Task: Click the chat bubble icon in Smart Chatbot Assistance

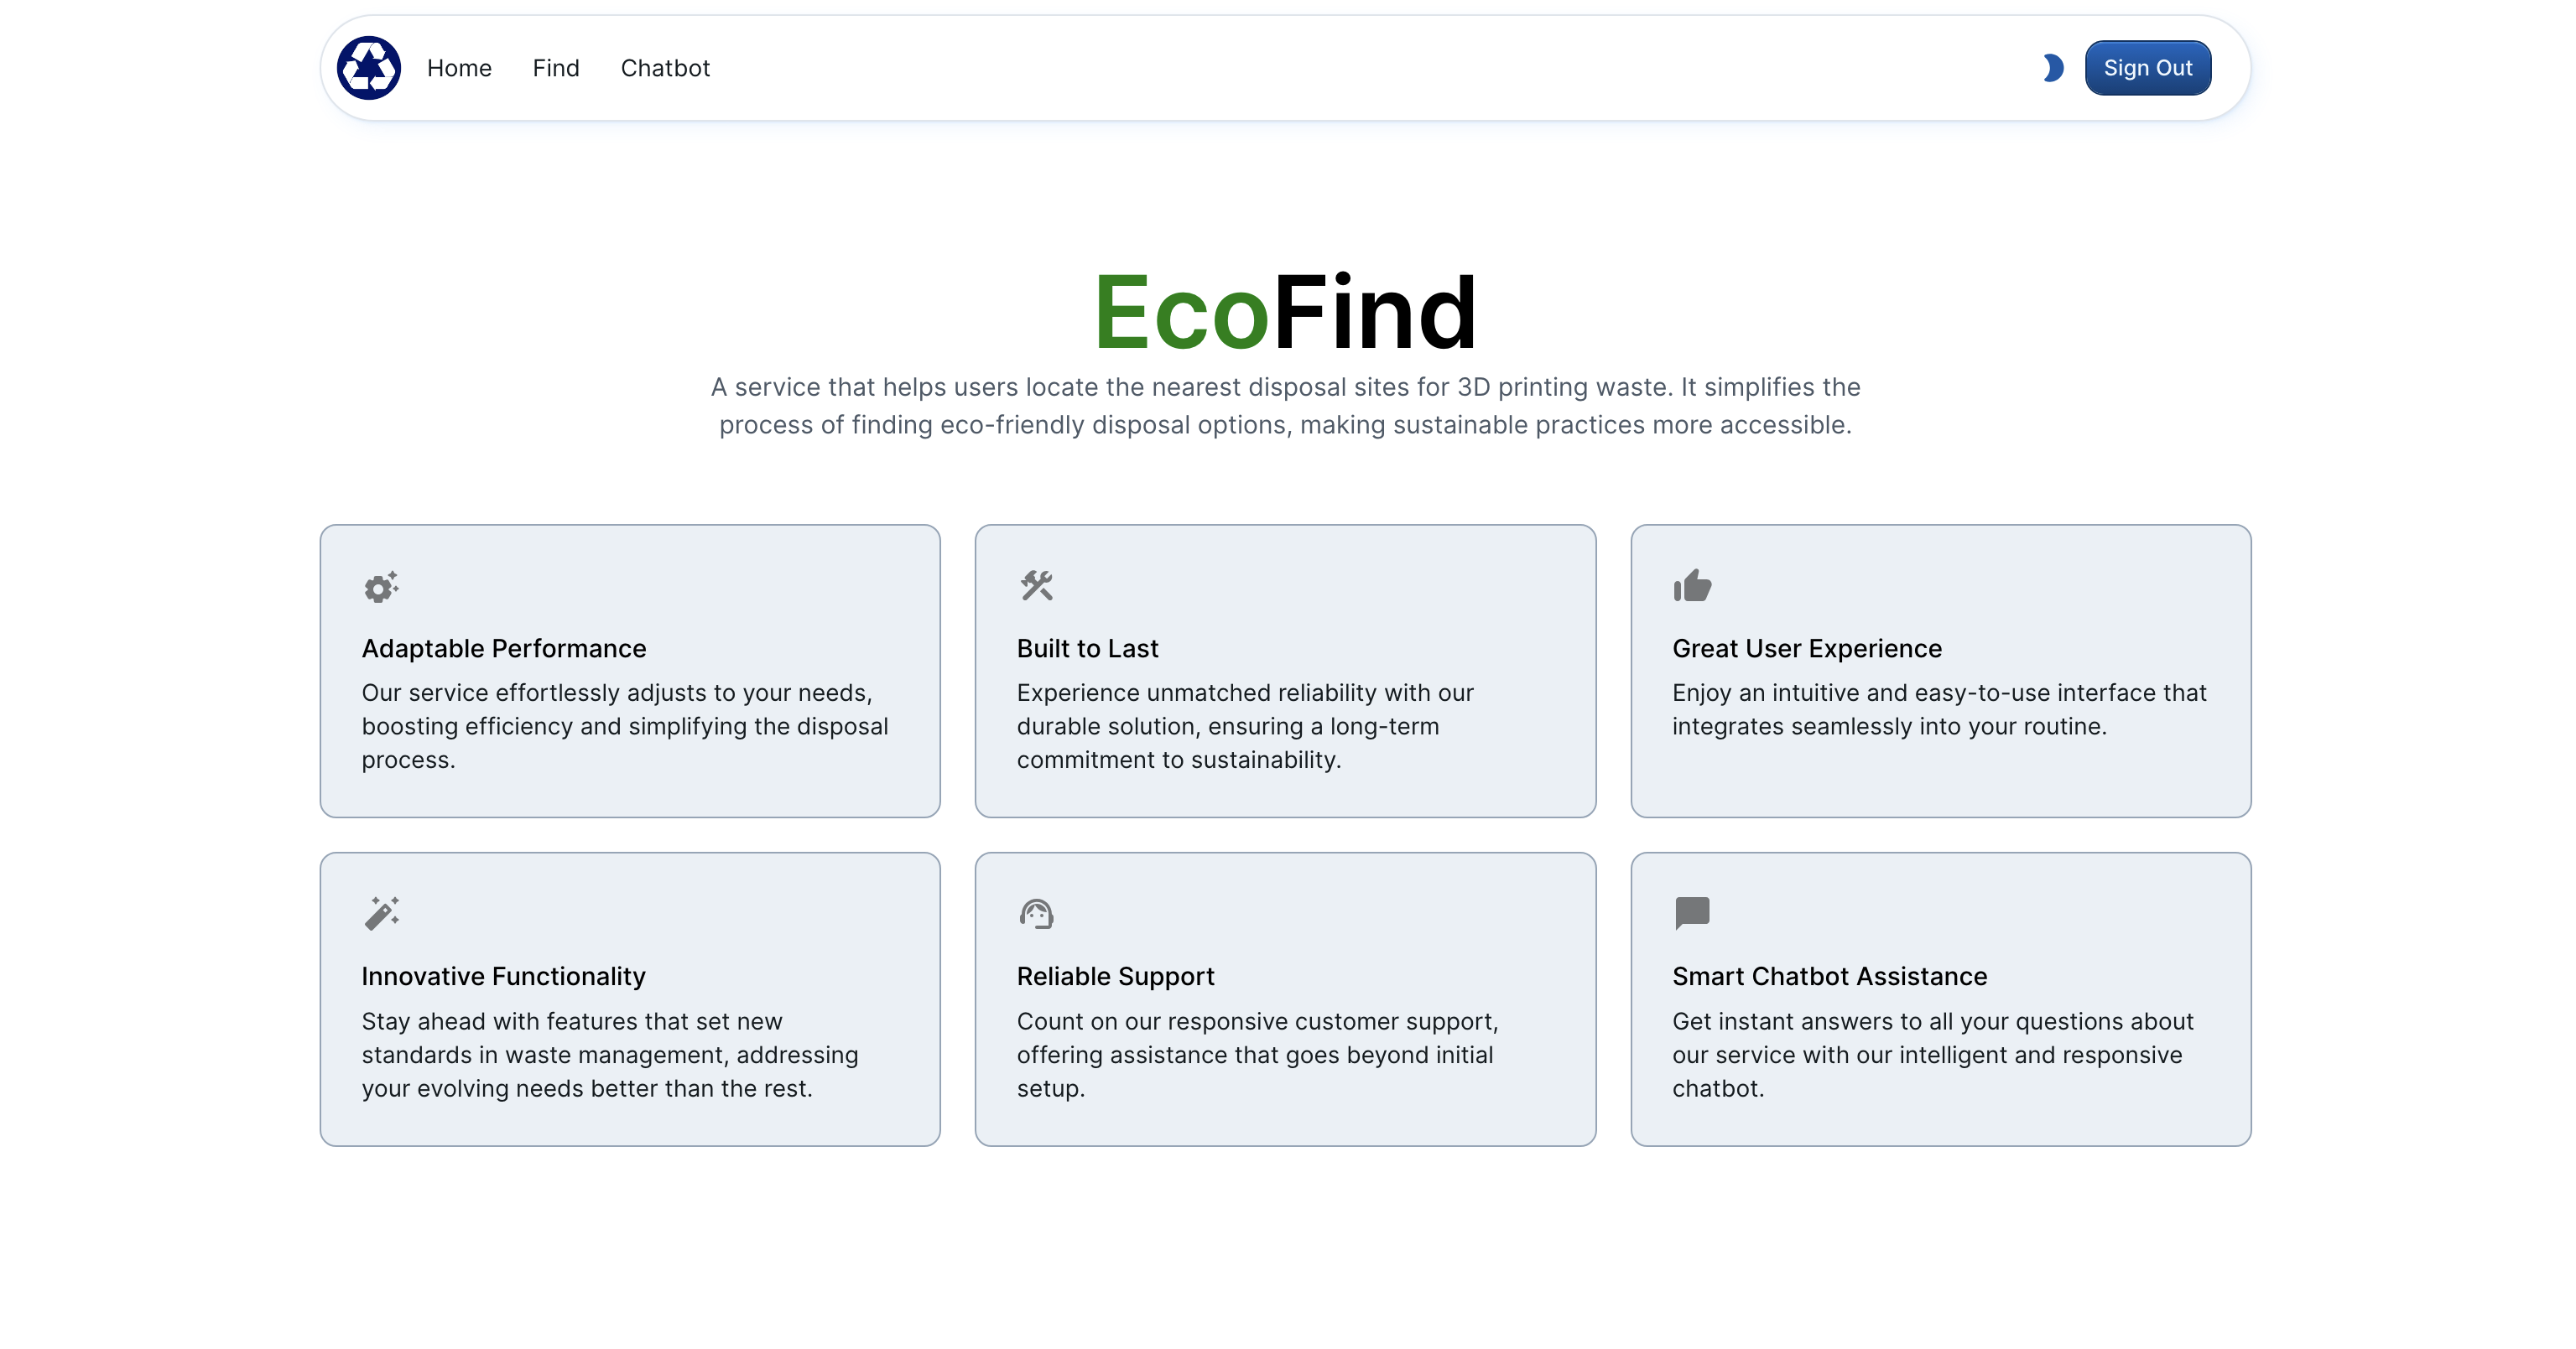Action: click(x=1692, y=913)
